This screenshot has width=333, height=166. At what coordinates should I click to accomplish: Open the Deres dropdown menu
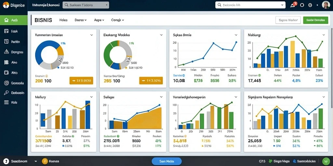81,20
